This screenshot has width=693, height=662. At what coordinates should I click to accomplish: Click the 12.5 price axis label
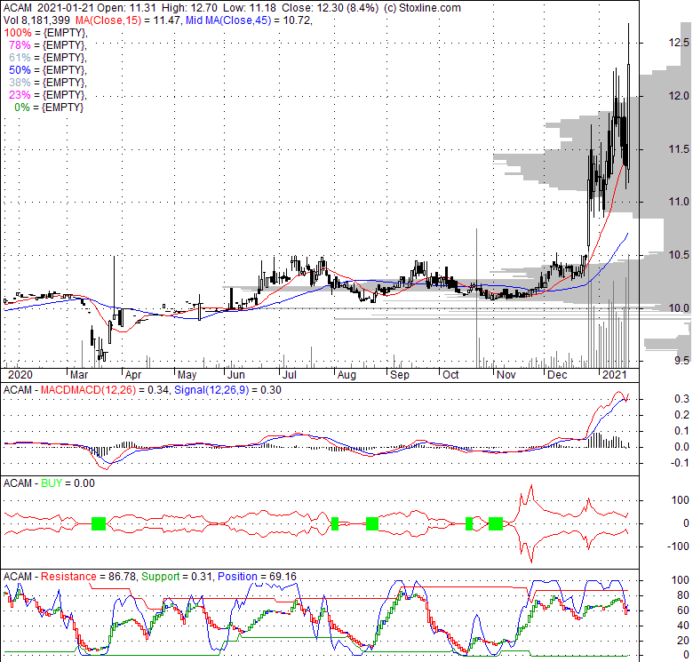[679, 43]
